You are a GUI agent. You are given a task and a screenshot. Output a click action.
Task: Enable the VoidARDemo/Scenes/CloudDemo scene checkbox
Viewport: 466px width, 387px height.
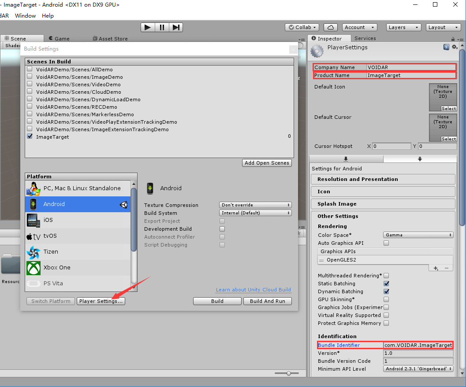pyautogui.click(x=30, y=91)
